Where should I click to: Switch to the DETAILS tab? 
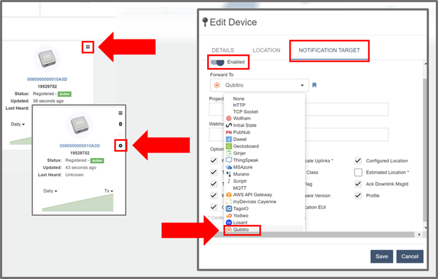(x=223, y=50)
